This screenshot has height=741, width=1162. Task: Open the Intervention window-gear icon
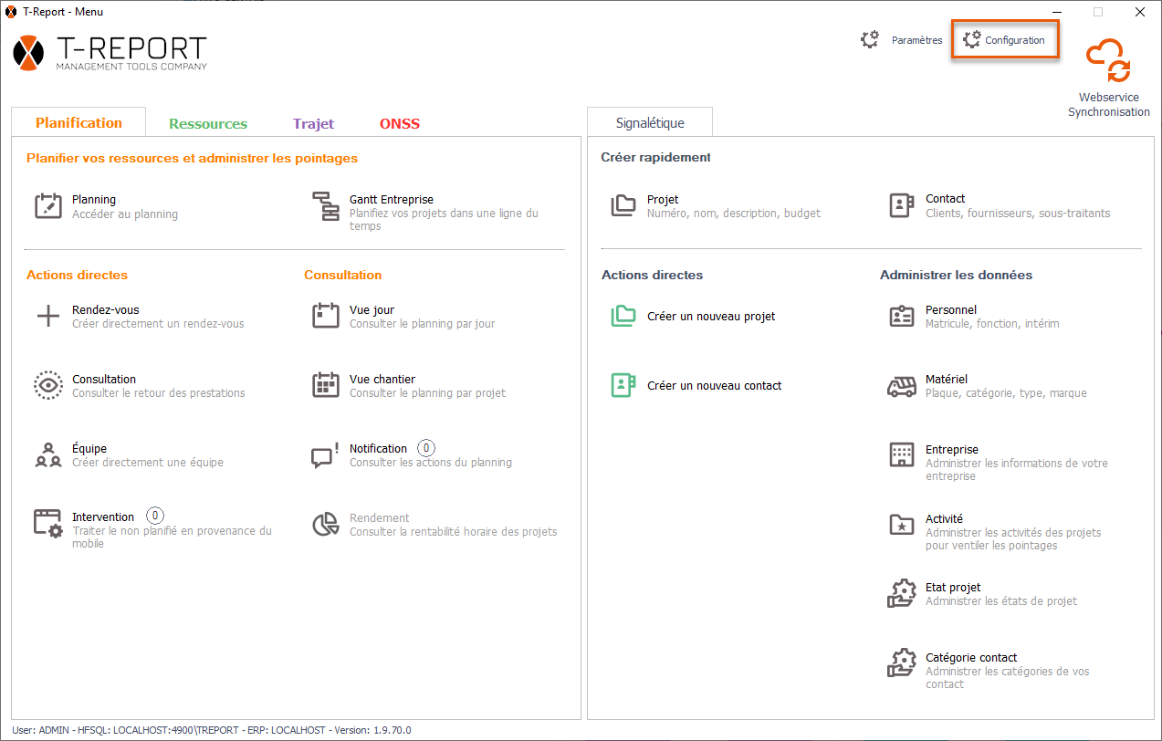click(x=47, y=524)
